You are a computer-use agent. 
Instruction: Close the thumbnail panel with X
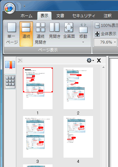tap(99, 60)
